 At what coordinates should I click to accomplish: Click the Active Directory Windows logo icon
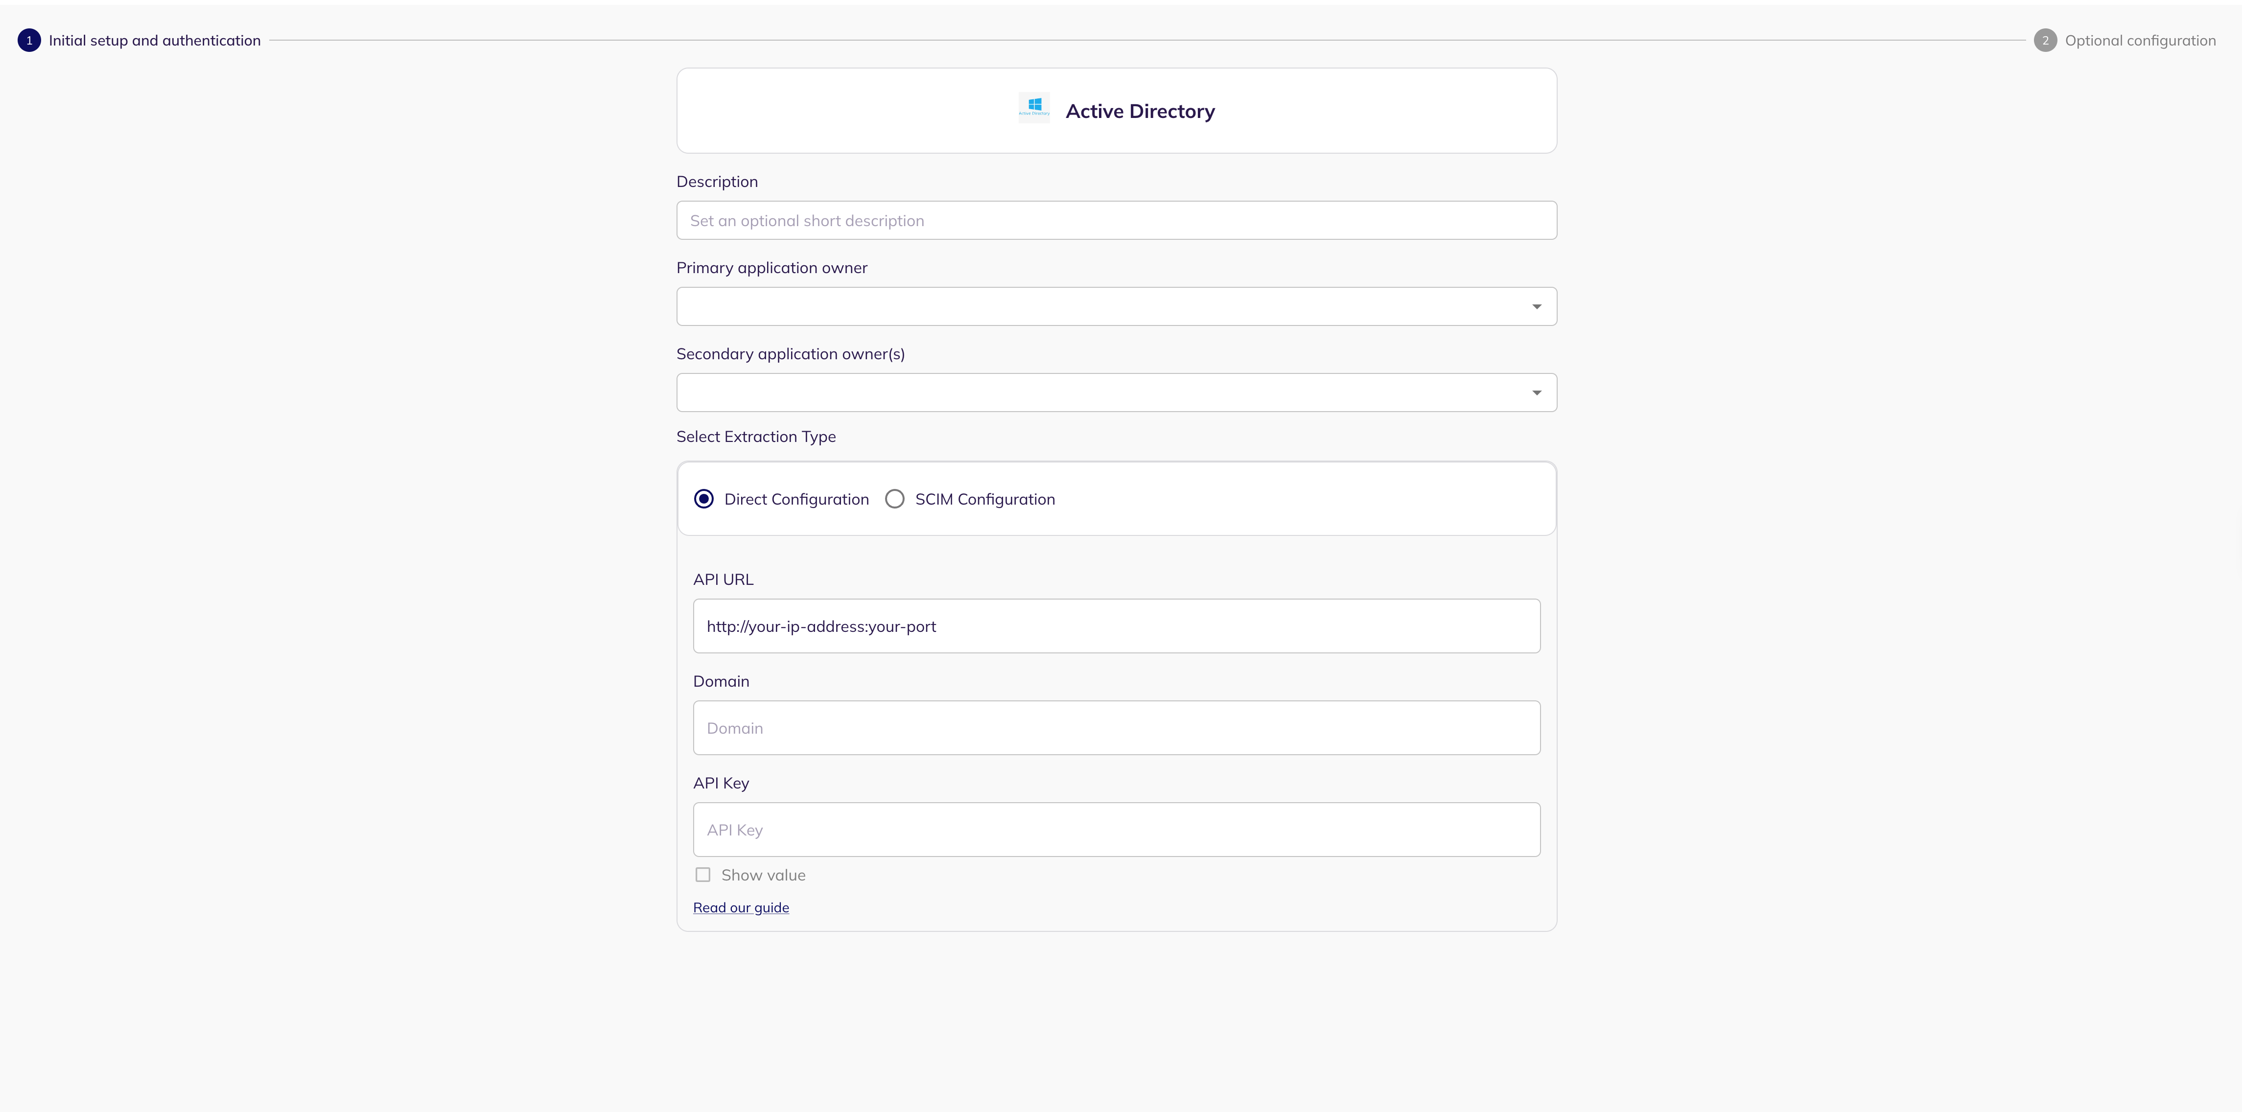tap(1034, 107)
